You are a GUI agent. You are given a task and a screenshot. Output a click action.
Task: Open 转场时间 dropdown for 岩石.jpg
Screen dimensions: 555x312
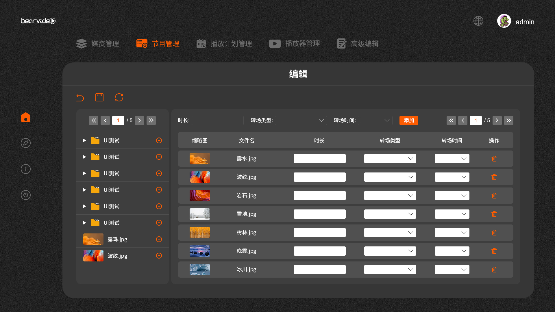[x=452, y=196]
